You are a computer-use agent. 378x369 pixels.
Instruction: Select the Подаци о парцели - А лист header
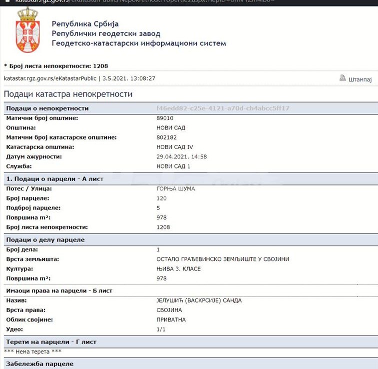click(x=54, y=178)
